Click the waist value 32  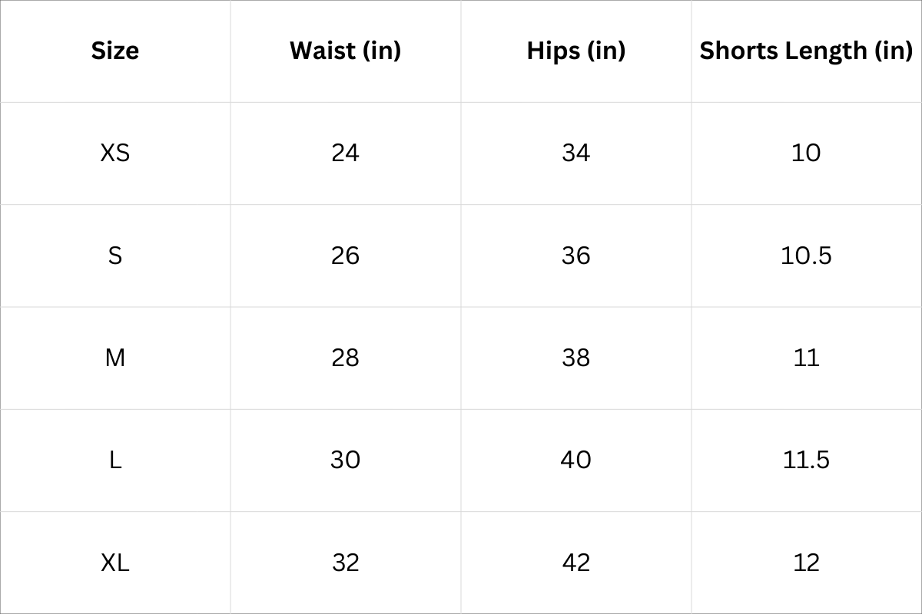point(345,563)
